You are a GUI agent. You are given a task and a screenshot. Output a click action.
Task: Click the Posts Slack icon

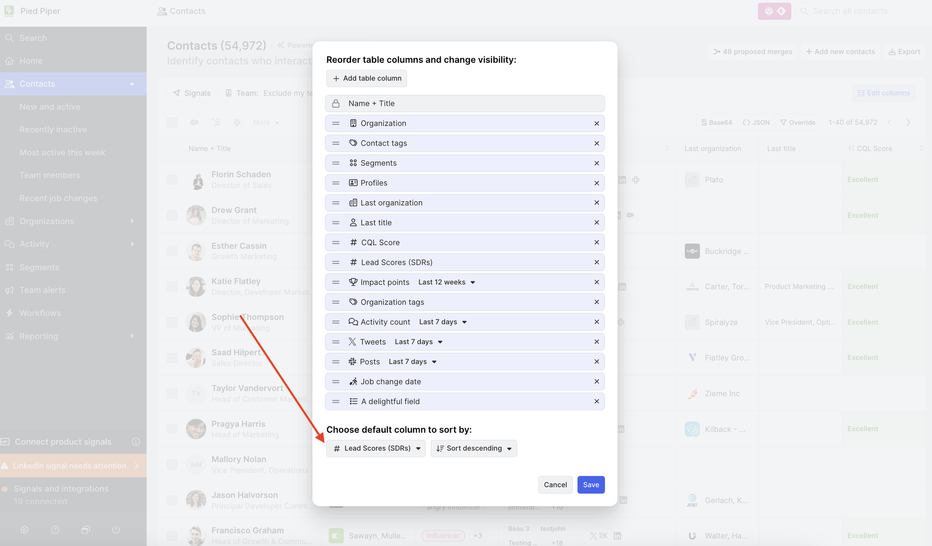coord(352,362)
